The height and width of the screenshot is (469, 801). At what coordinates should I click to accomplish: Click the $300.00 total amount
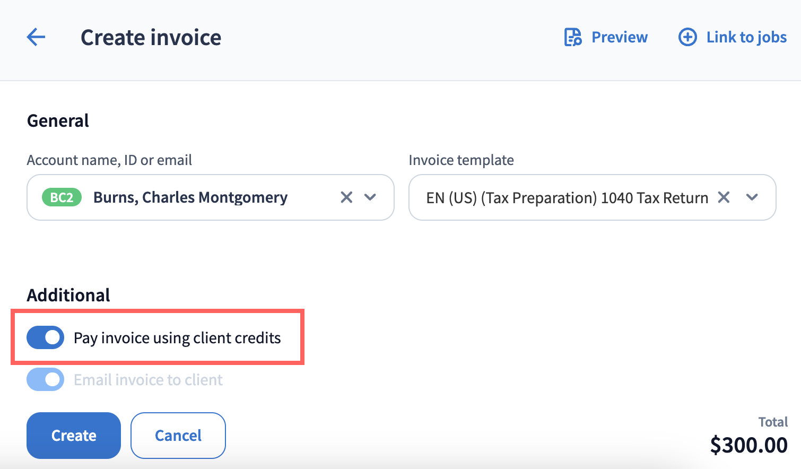pos(748,445)
